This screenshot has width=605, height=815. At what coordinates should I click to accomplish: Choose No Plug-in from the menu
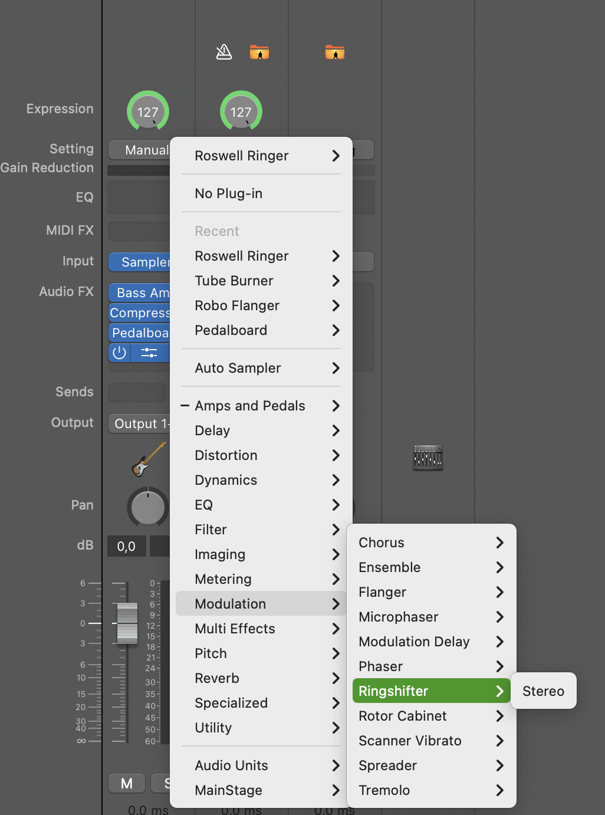coord(261,193)
